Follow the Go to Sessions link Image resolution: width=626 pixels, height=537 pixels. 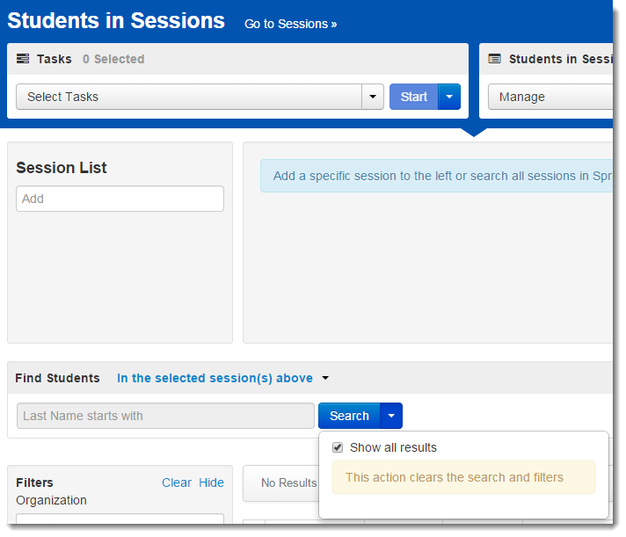(x=291, y=24)
